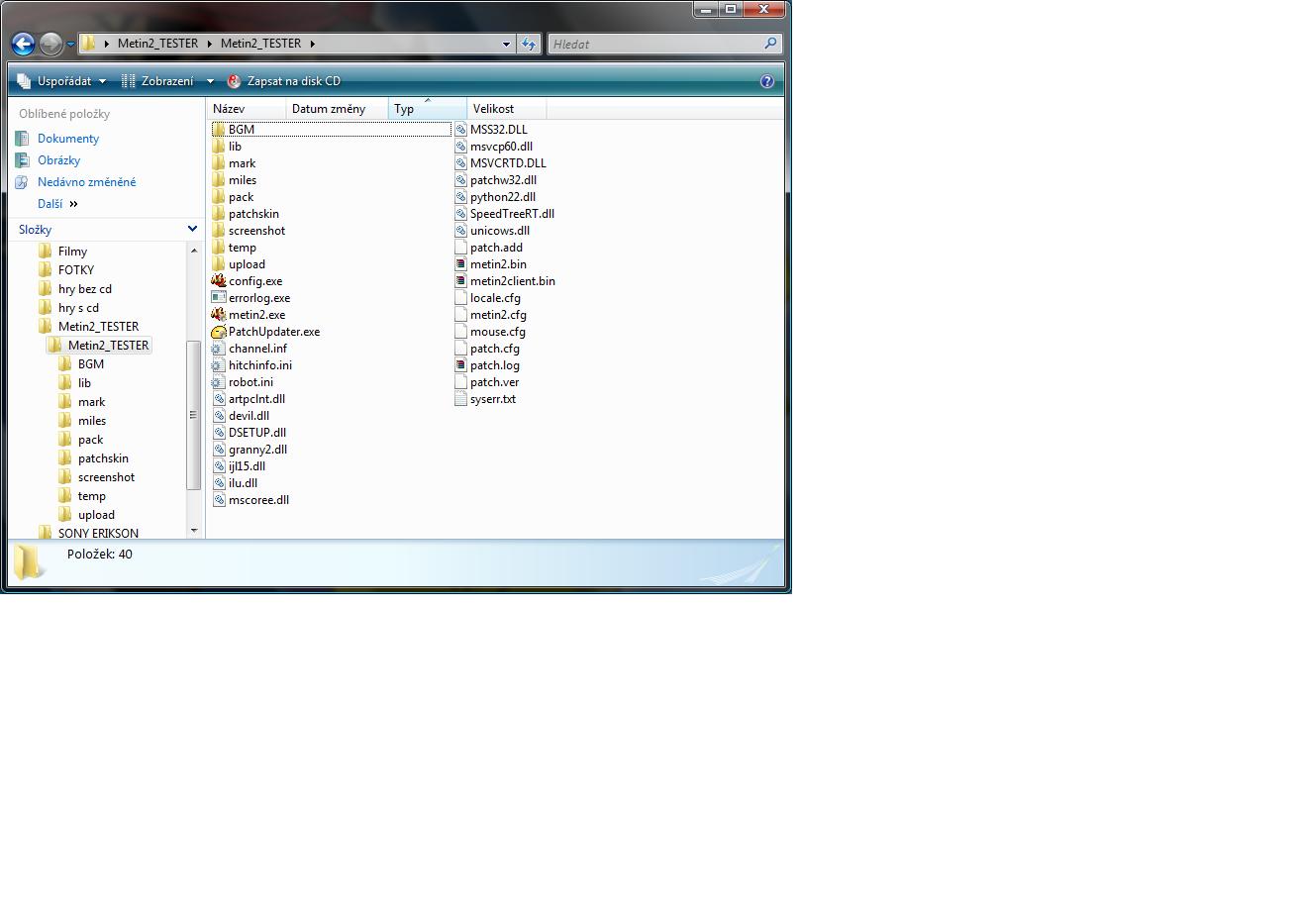Click the SpeedTreeRT.dll icon
Viewport: 1300px width, 913px height.
460,214
